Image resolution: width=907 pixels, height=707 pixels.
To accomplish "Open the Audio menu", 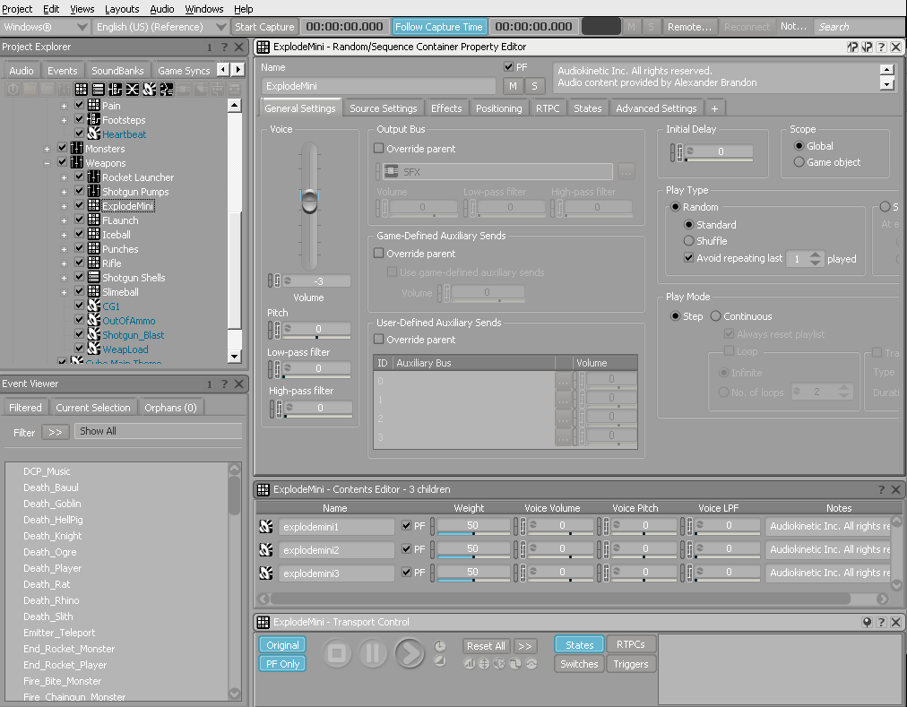I will [x=161, y=9].
